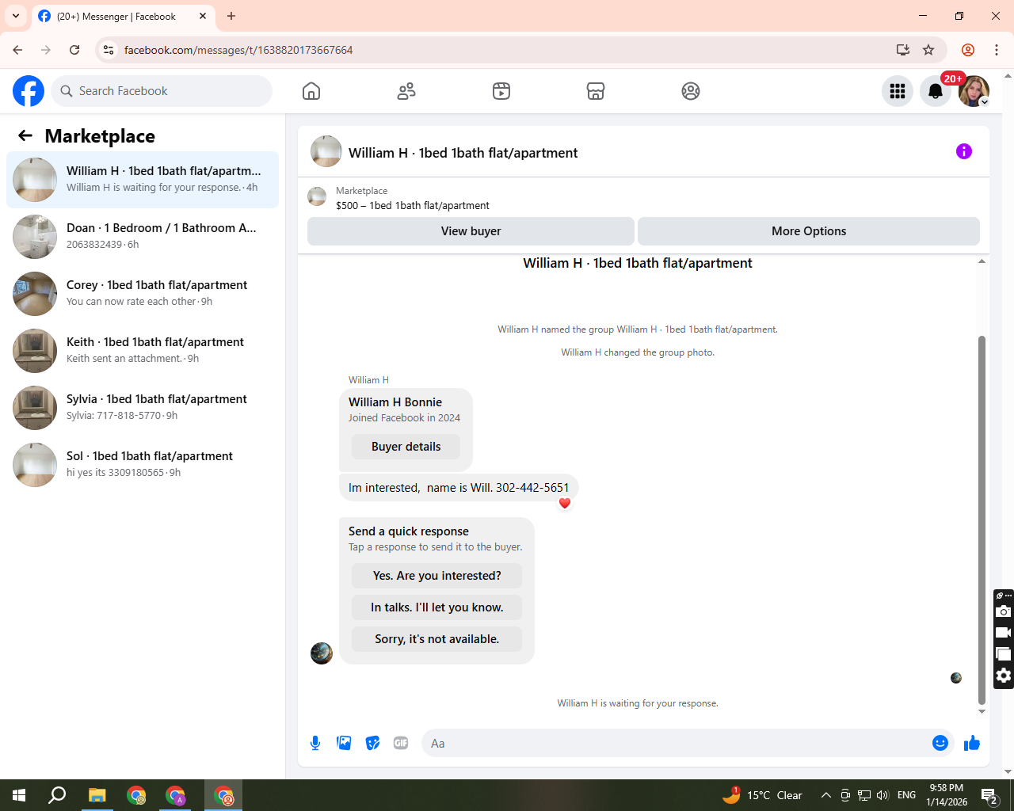This screenshot has width=1014, height=811.
Task: Reload the page
Action: click(x=74, y=50)
